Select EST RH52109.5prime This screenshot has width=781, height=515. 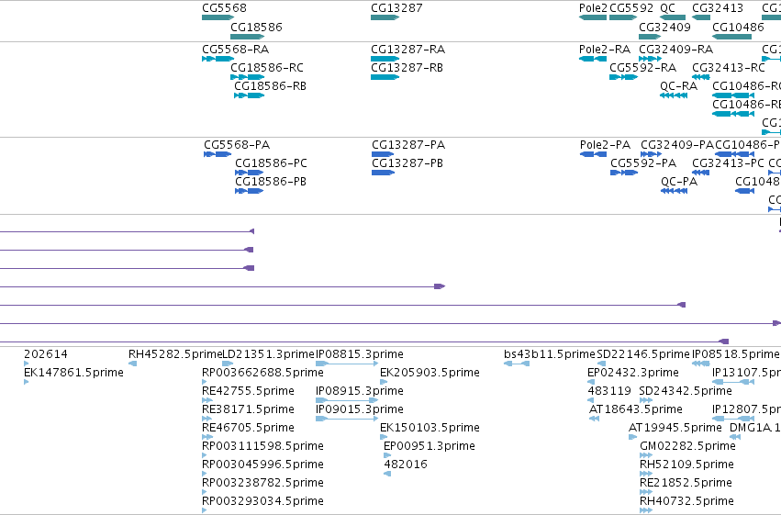(686, 465)
